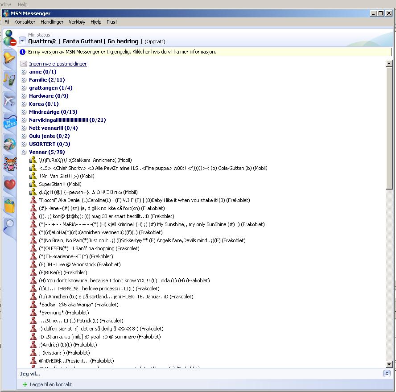The image size is (396, 392).
Task: Expand the Nett venner!!! (0/4) group
Action: point(24,128)
